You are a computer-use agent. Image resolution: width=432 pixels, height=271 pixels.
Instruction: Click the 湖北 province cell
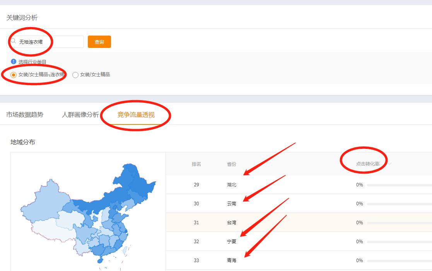(231, 185)
